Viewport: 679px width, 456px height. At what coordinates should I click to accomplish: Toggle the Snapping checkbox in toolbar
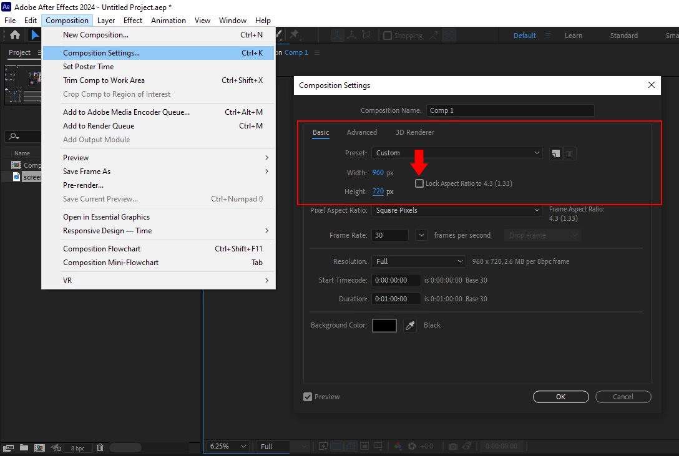(x=388, y=36)
